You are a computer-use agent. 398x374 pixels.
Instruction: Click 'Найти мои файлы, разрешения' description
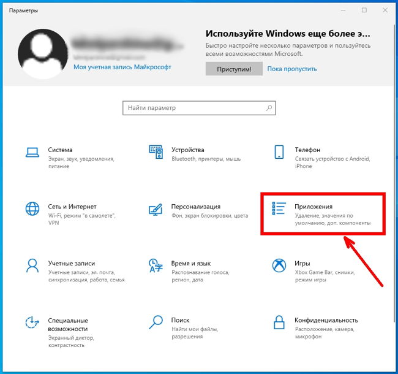[195, 332]
